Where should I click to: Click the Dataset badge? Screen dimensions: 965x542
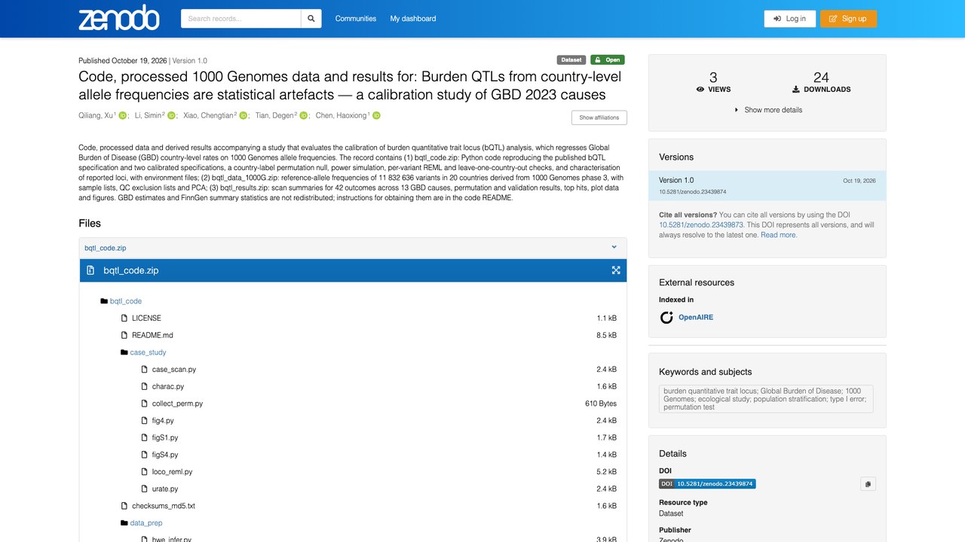click(x=571, y=60)
